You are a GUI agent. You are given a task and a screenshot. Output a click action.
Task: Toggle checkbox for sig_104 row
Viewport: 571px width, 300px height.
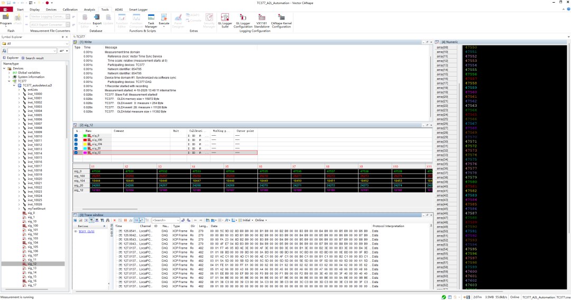pos(76,144)
